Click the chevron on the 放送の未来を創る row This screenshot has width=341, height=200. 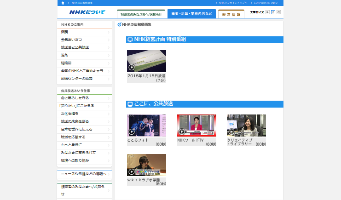[x=109, y=122]
